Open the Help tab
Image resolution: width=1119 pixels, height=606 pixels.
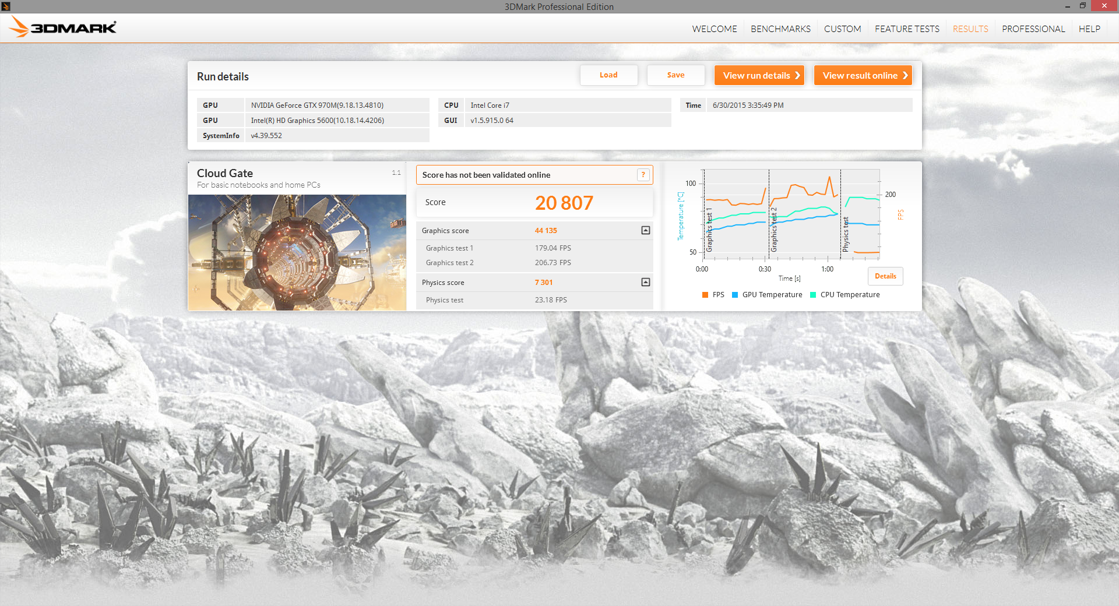point(1089,29)
